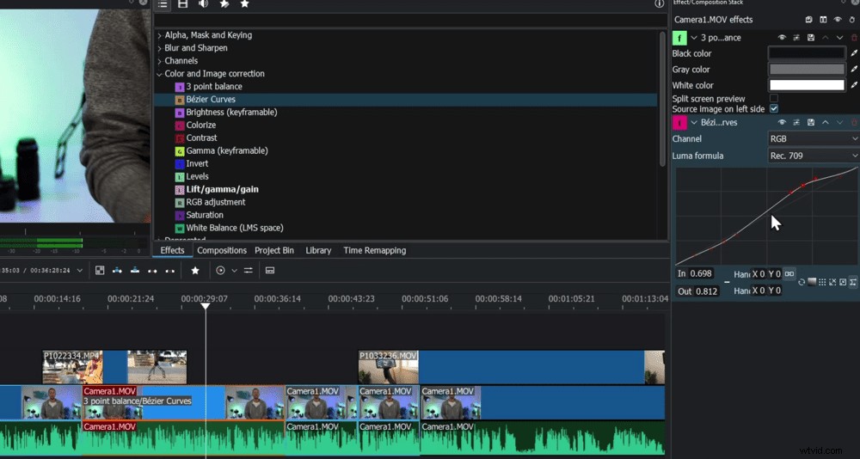The height and width of the screenshot is (459, 860).
Task: Enable the Split screen preview checkbox
Action: pos(774,99)
